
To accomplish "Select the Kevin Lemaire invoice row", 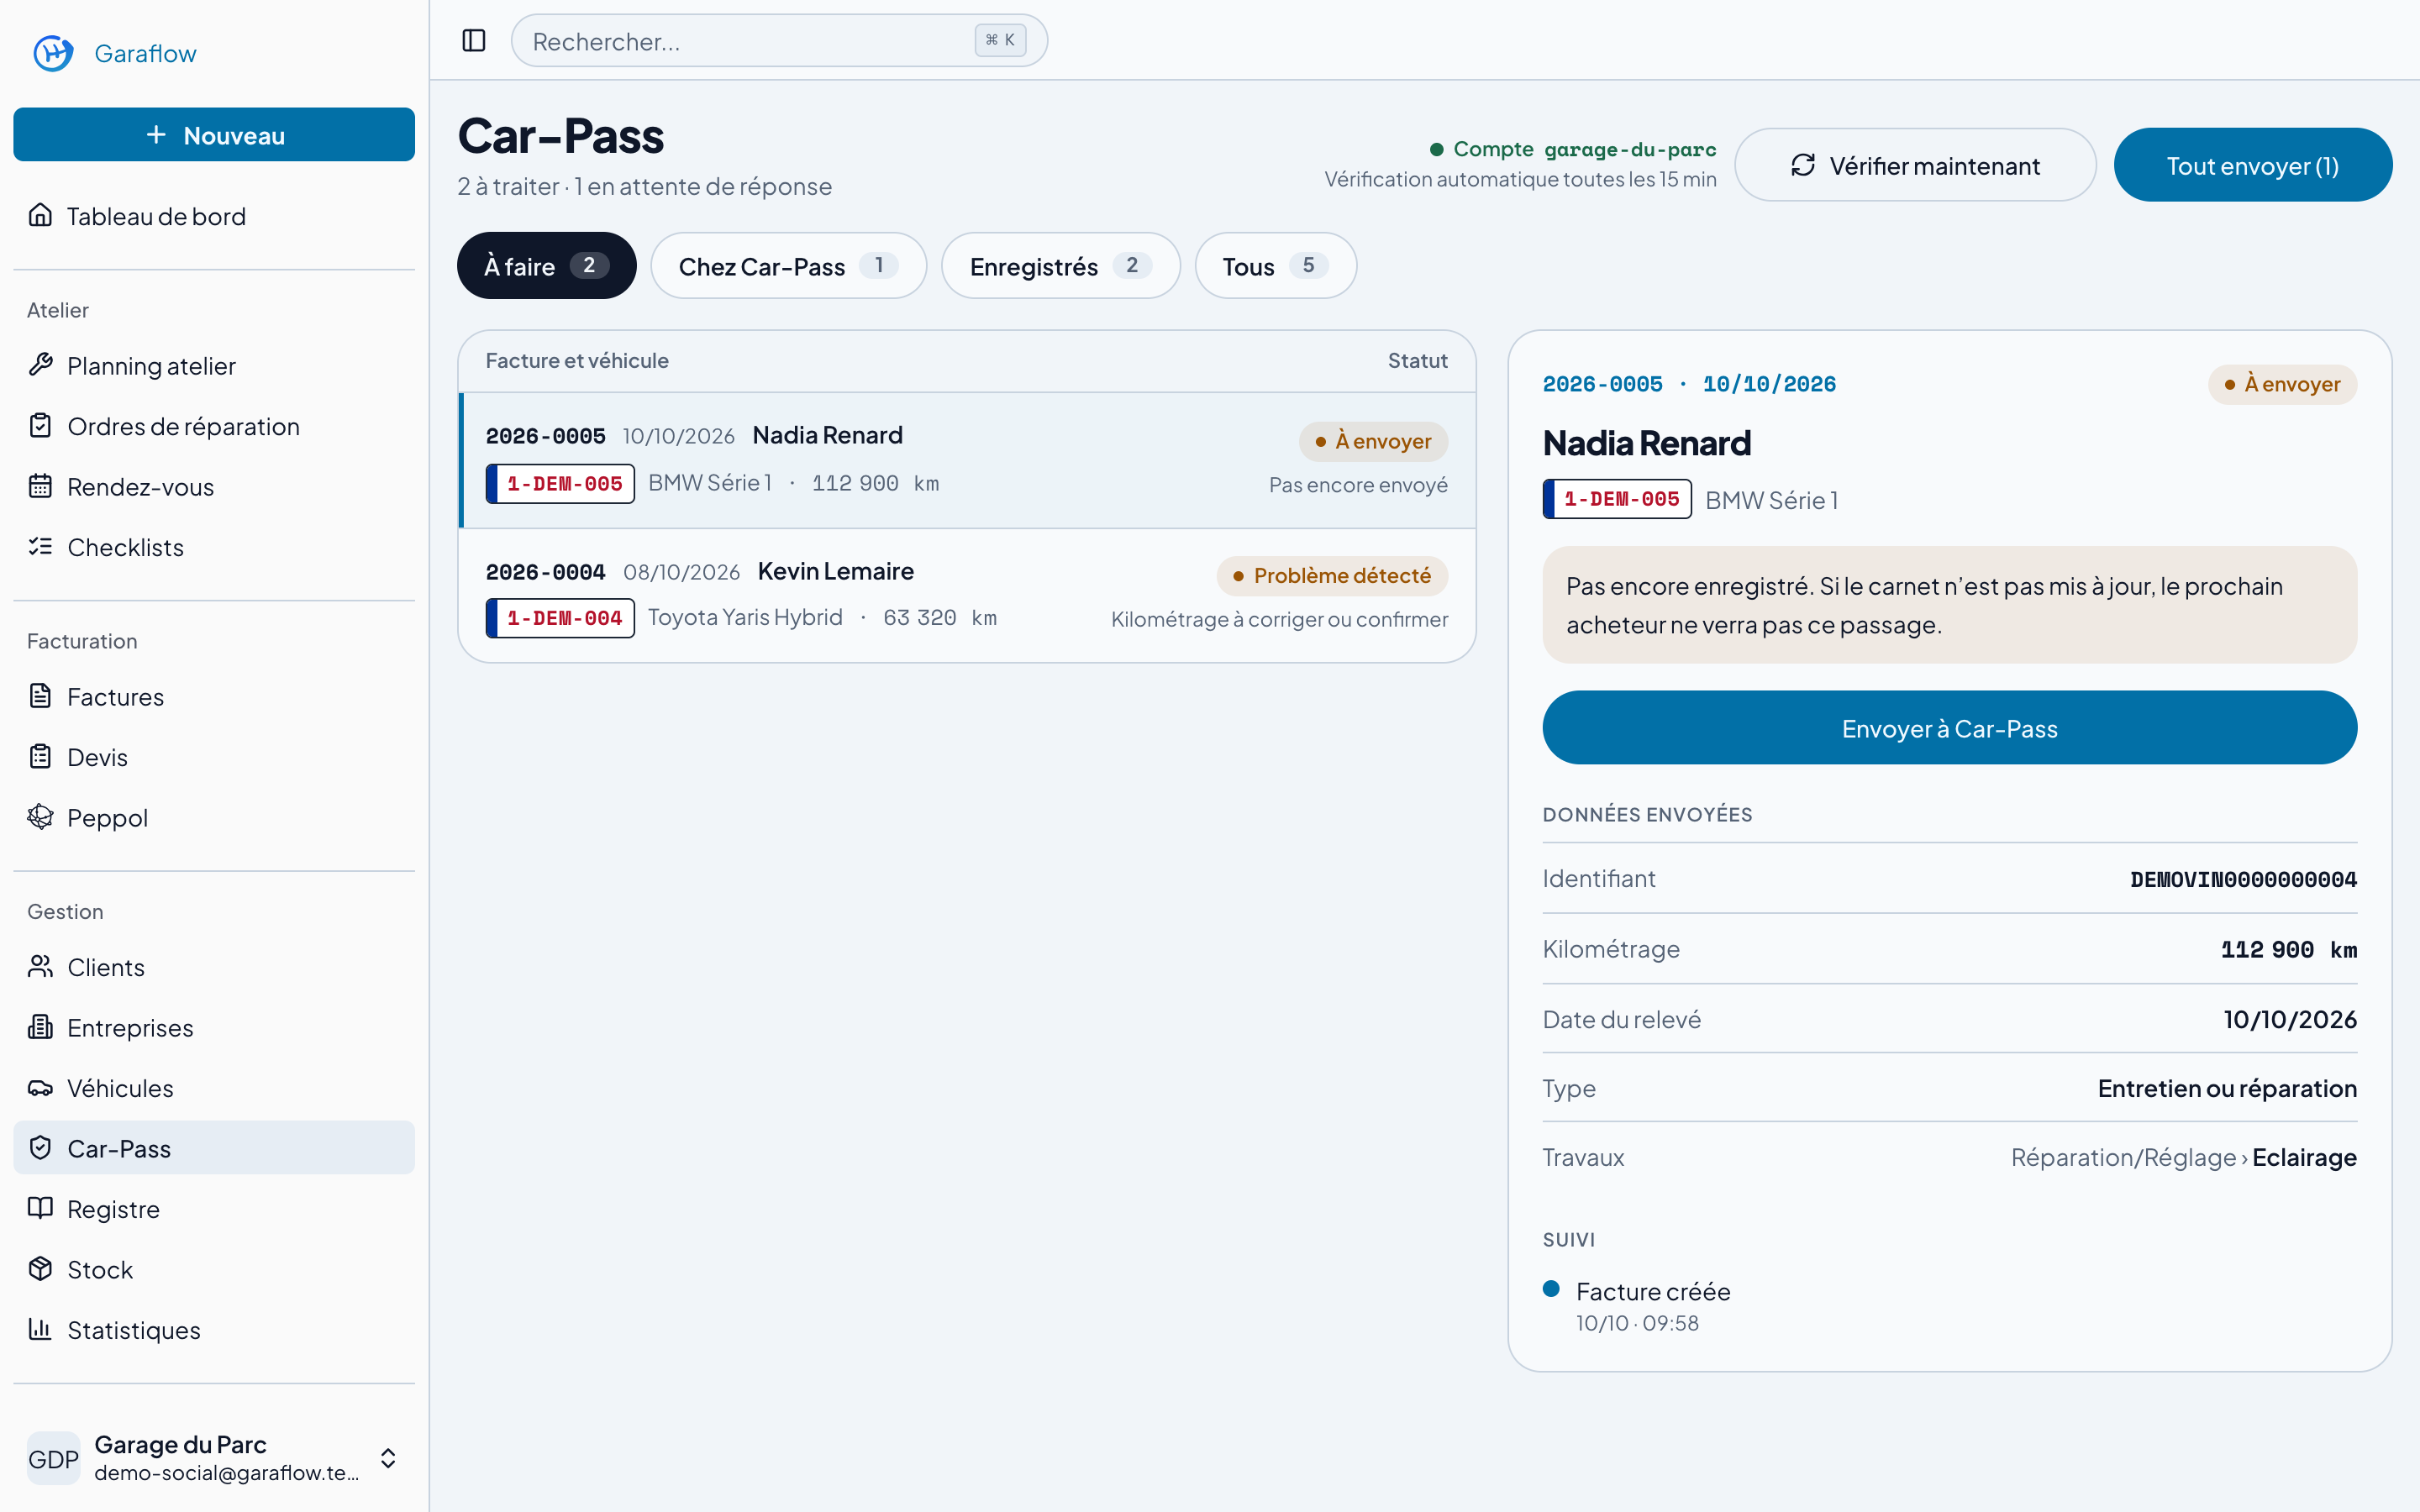I will click(x=967, y=595).
